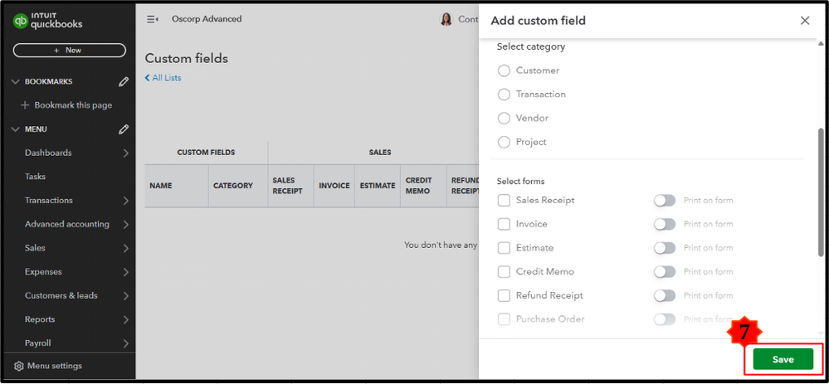The width and height of the screenshot is (829, 384).
Task: Select the Vendor category radio button
Action: point(504,119)
